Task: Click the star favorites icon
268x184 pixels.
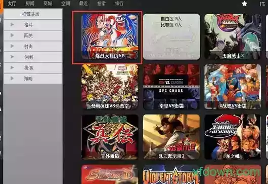Action: pyautogui.click(x=244, y=4)
